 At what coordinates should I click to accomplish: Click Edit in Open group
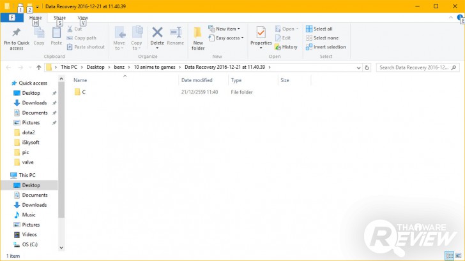[x=283, y=38]
